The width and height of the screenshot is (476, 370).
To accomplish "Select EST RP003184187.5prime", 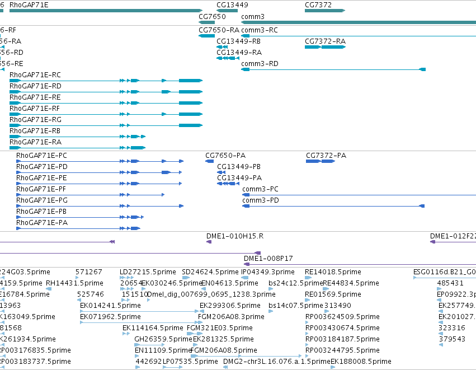I will (x=307, y=345).
